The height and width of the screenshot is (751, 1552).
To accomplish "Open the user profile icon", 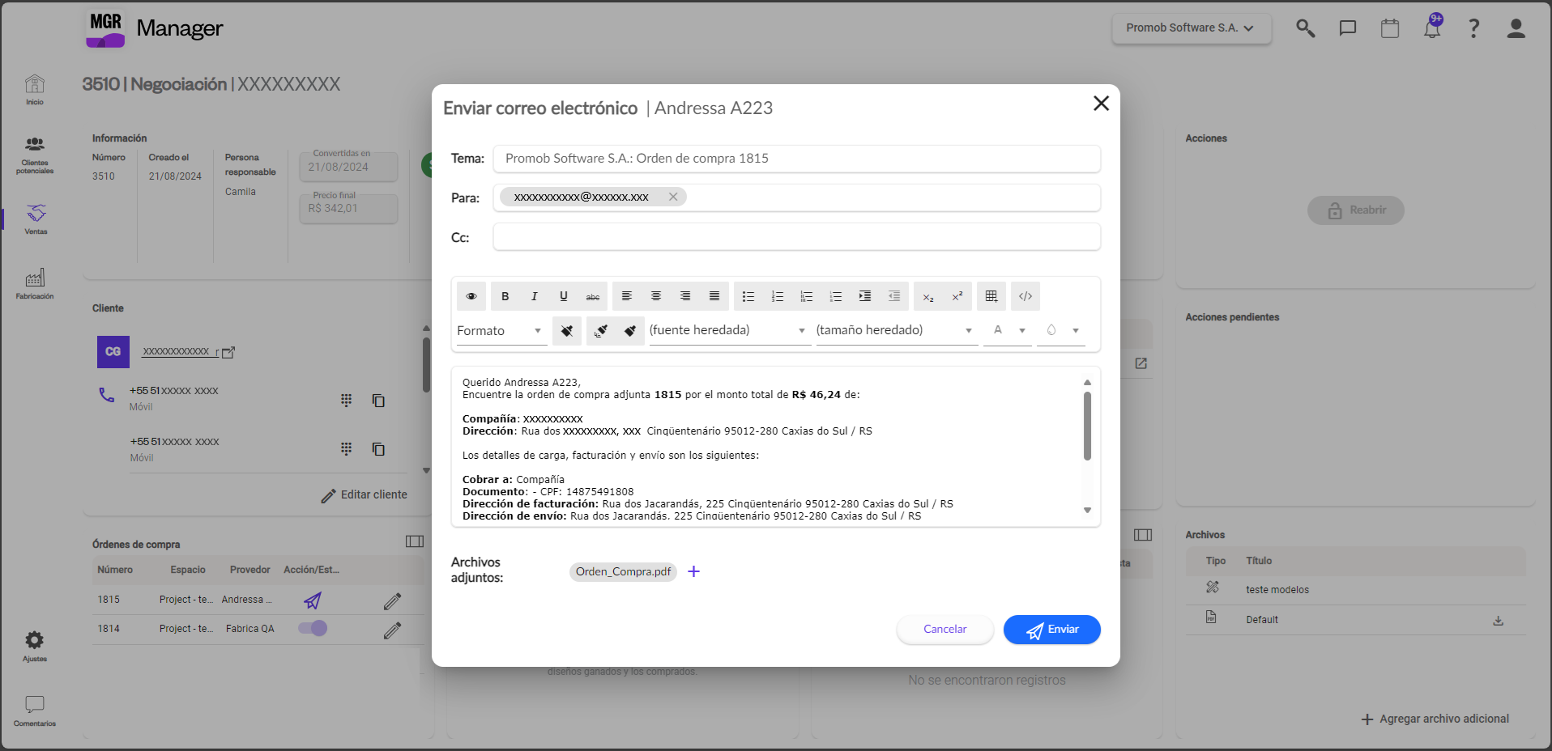I will [x=1516, y=28].
